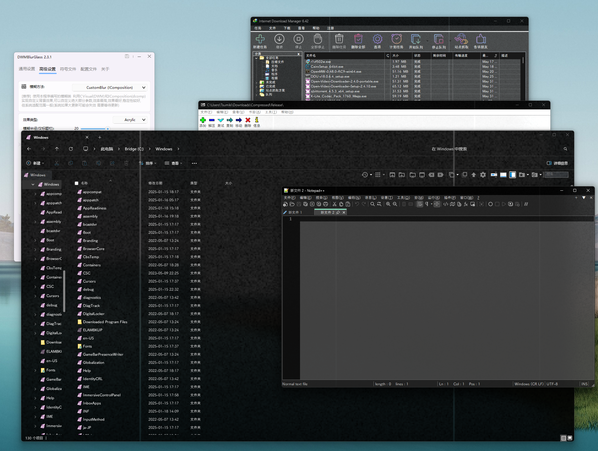Click the Zoom in icon in Notepad++
This screenshot has width=598, height=451.
[388, 204]
